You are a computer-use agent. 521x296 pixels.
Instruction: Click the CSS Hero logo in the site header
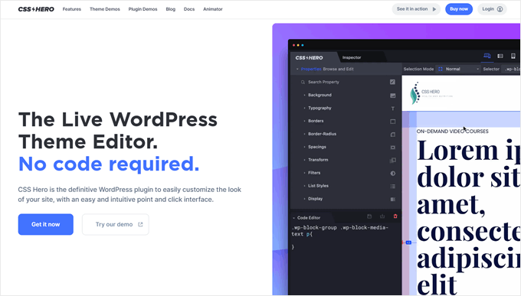coord(36,9)
